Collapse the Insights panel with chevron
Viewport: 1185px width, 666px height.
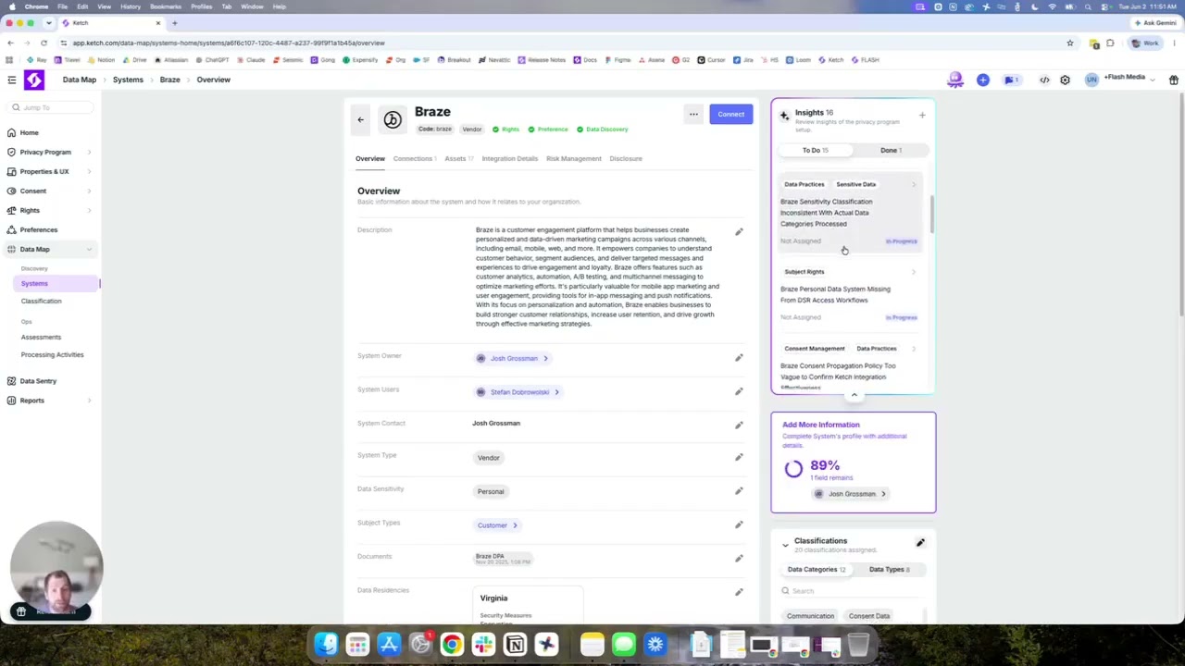(854, 395)
